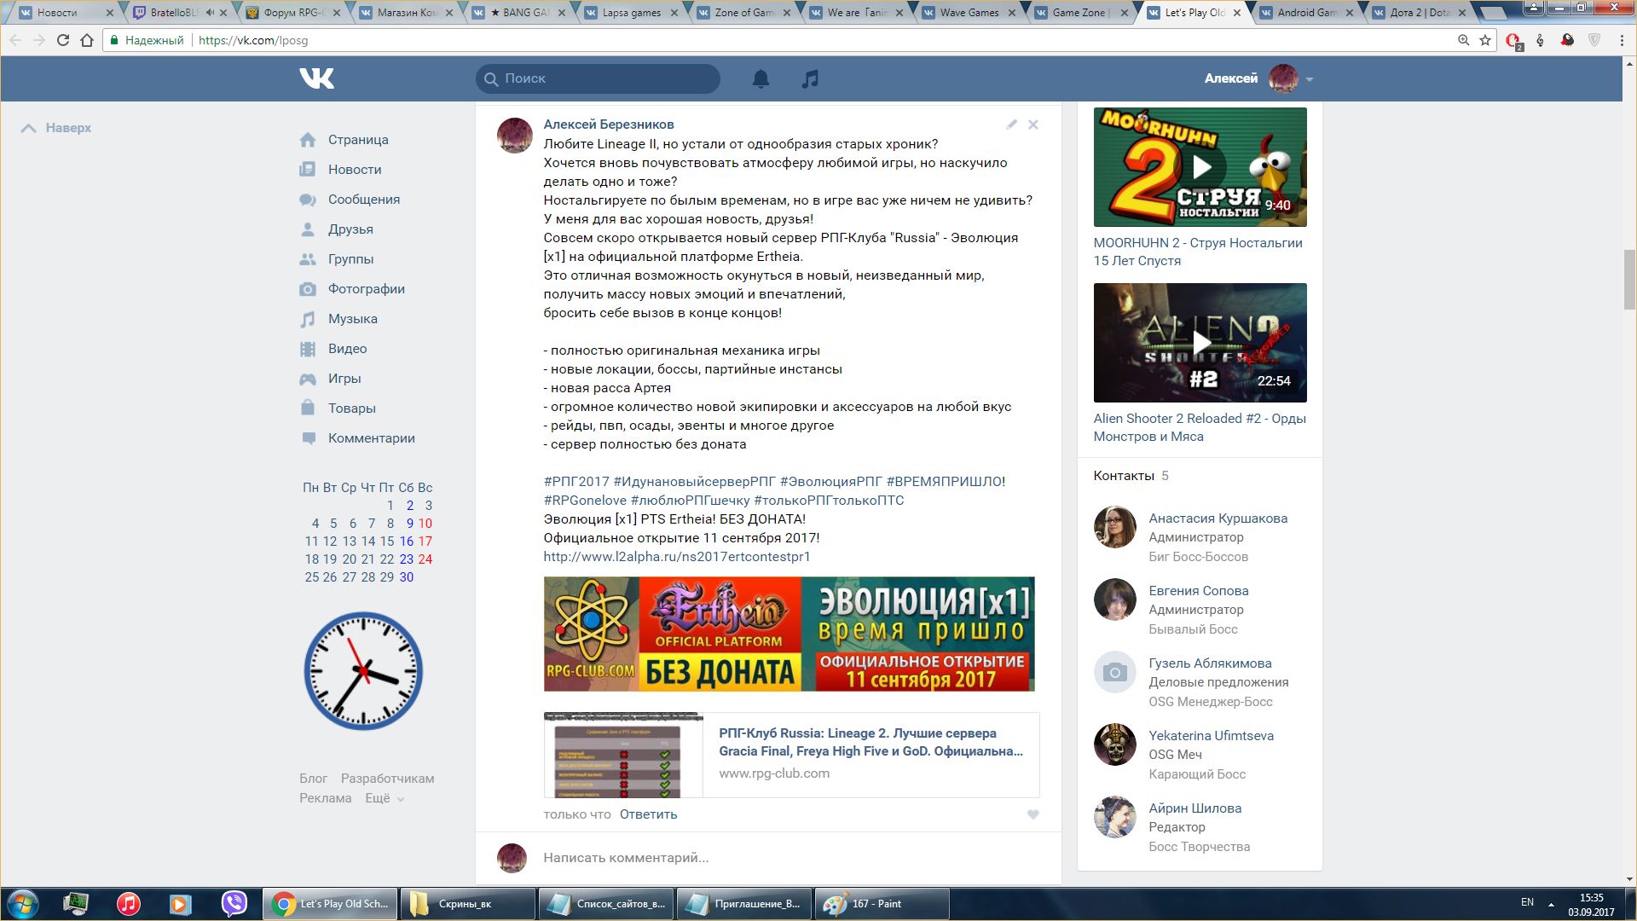The height and width of the screenshot is (921, 1637).
Task: Play the Alien Shooter 2 video thumbnail
Action: tap(1200, 343)
